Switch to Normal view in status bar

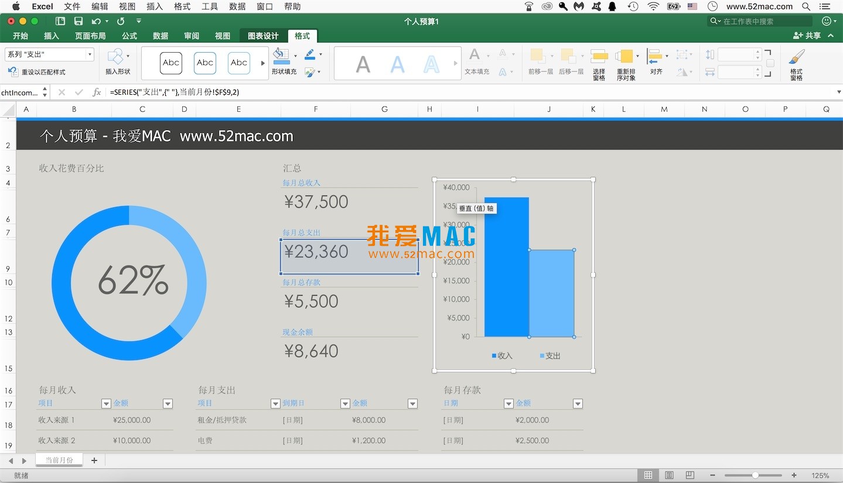[x=648, y=475]
